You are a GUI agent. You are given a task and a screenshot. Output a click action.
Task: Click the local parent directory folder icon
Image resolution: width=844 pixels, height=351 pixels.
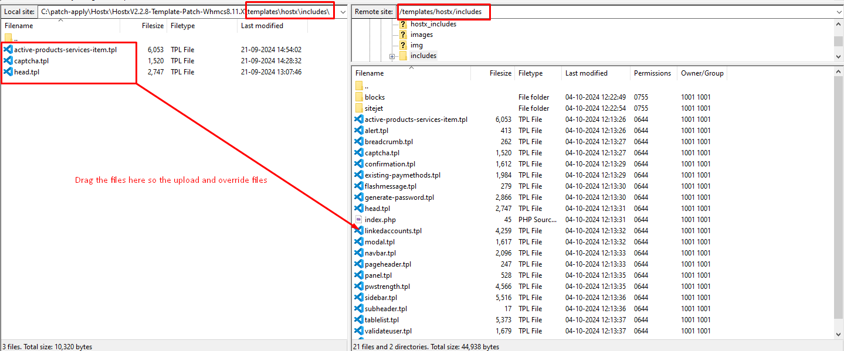point(8,38)
